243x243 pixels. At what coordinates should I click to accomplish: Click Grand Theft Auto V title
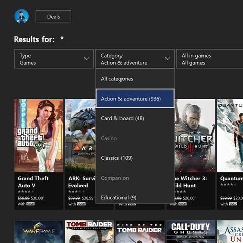[33, 182]
